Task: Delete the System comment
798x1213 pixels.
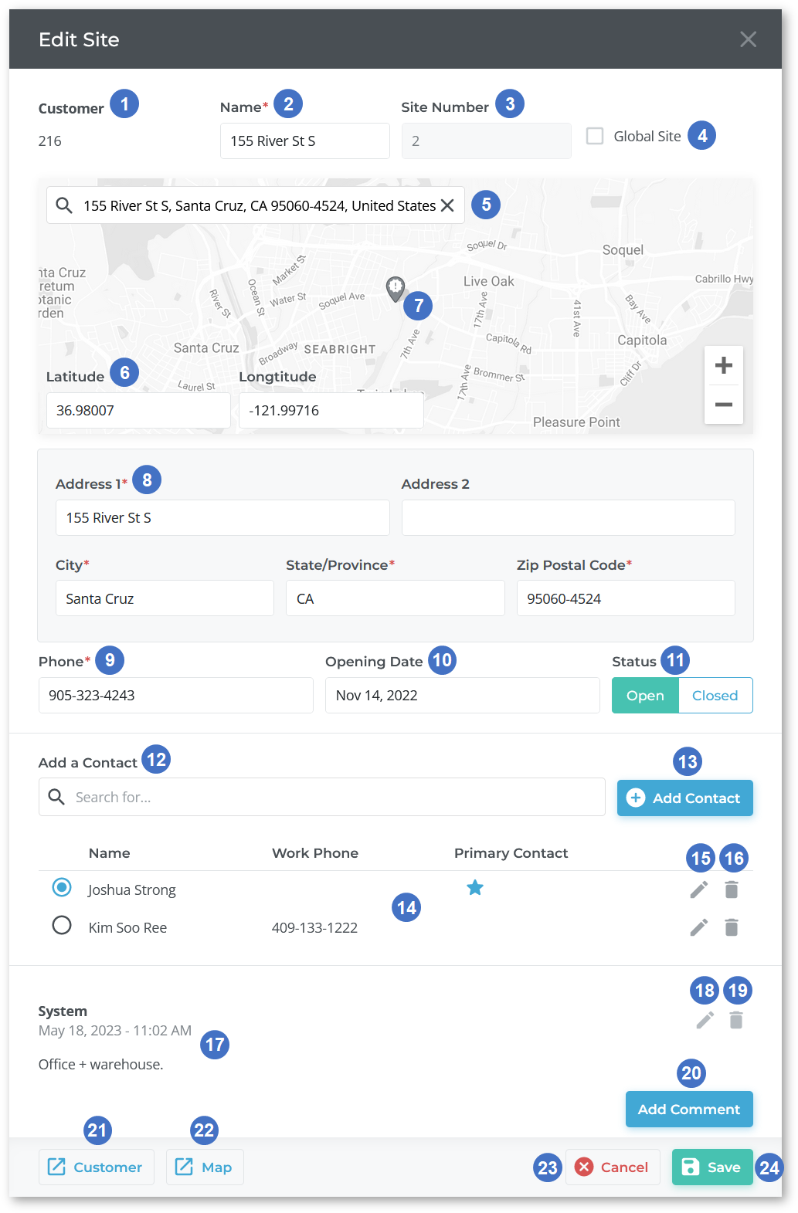Action: (736, 1021)
